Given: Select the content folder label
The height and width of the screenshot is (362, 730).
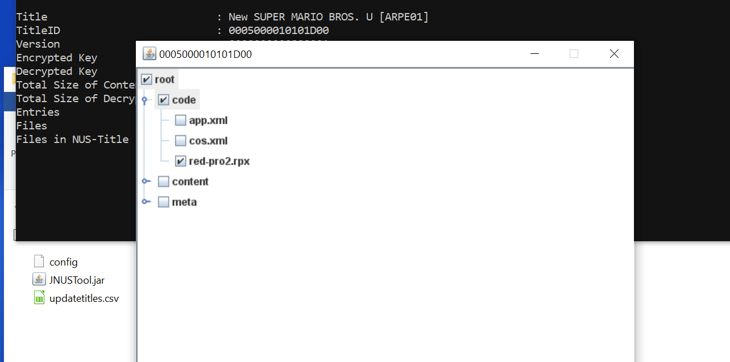Looking at the screenshot, I should (x=190, y=182).
